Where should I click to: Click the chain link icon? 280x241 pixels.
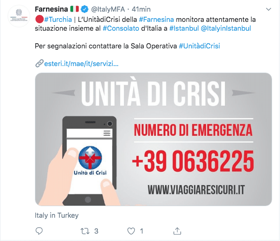[x=39, y=63]
